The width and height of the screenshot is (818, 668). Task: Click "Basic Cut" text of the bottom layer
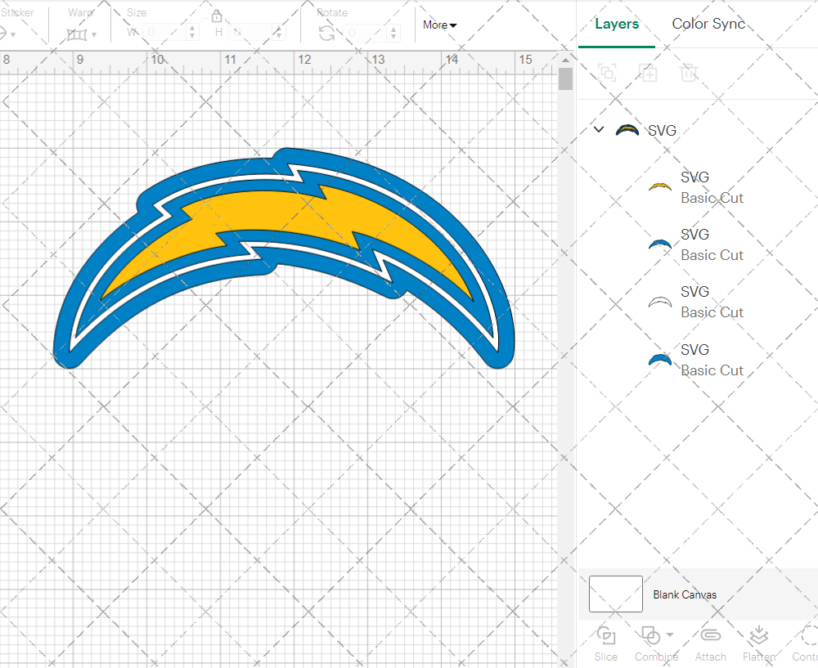click(712, 370)
